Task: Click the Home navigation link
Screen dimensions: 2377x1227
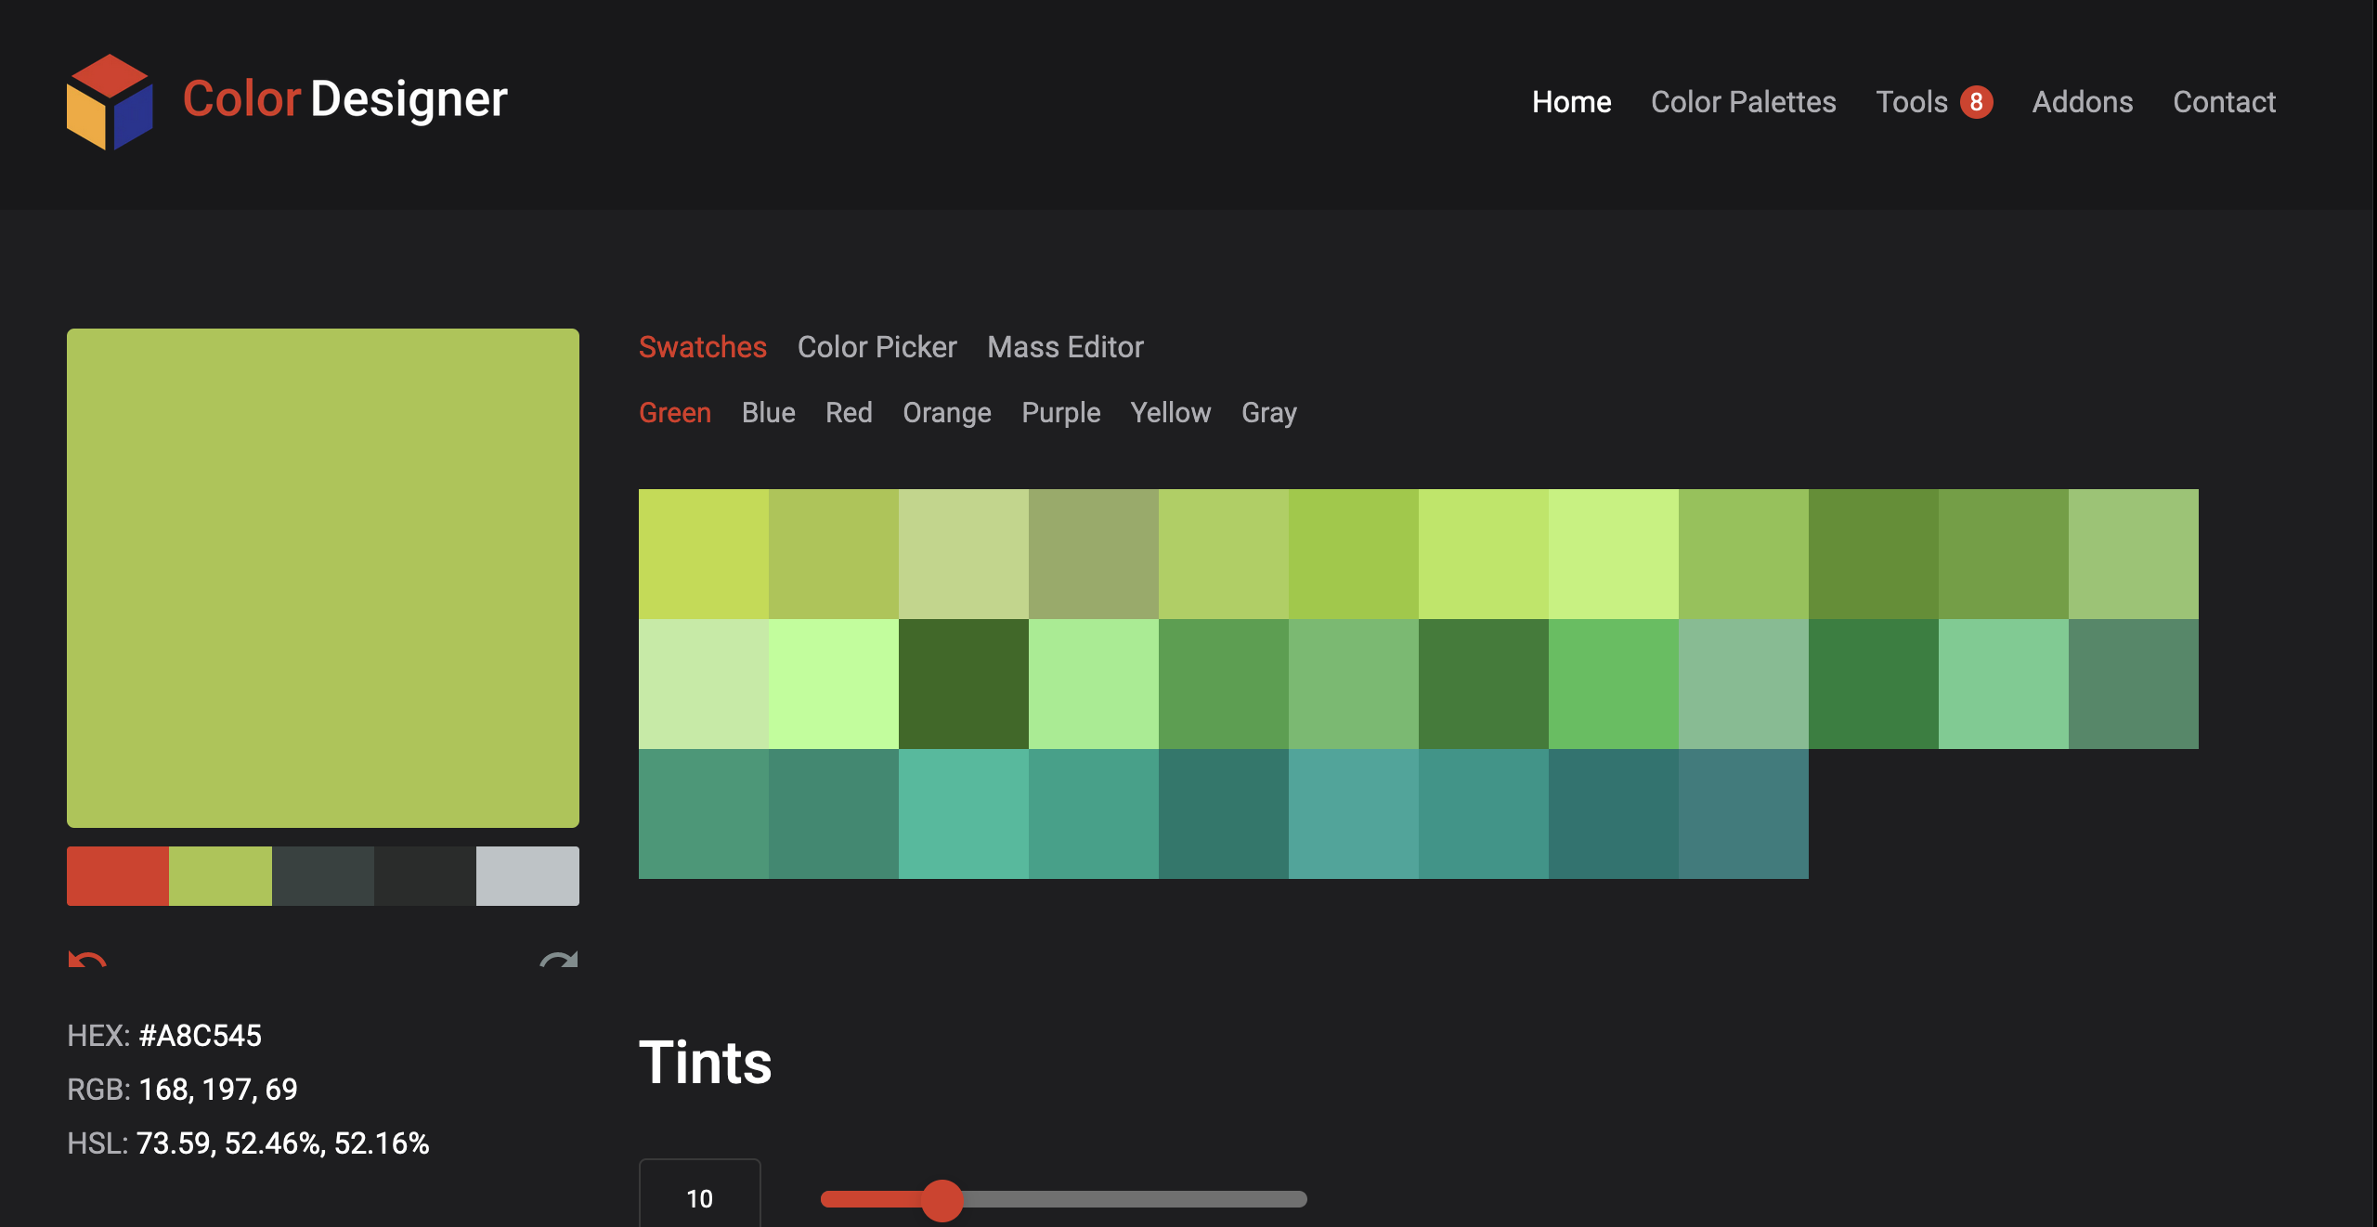Action: tap(1571, 102)
